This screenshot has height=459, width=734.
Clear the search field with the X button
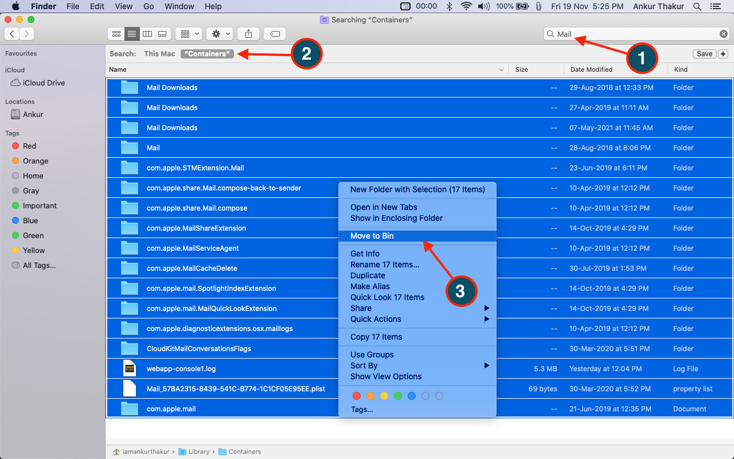coord(723,34)
